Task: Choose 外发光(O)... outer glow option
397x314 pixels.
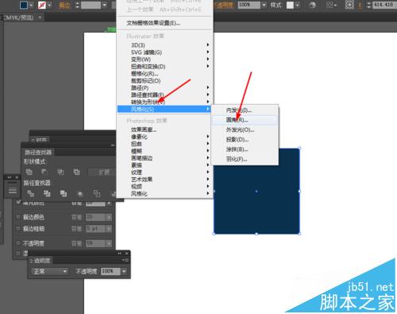Action: (x=245, y=130)
